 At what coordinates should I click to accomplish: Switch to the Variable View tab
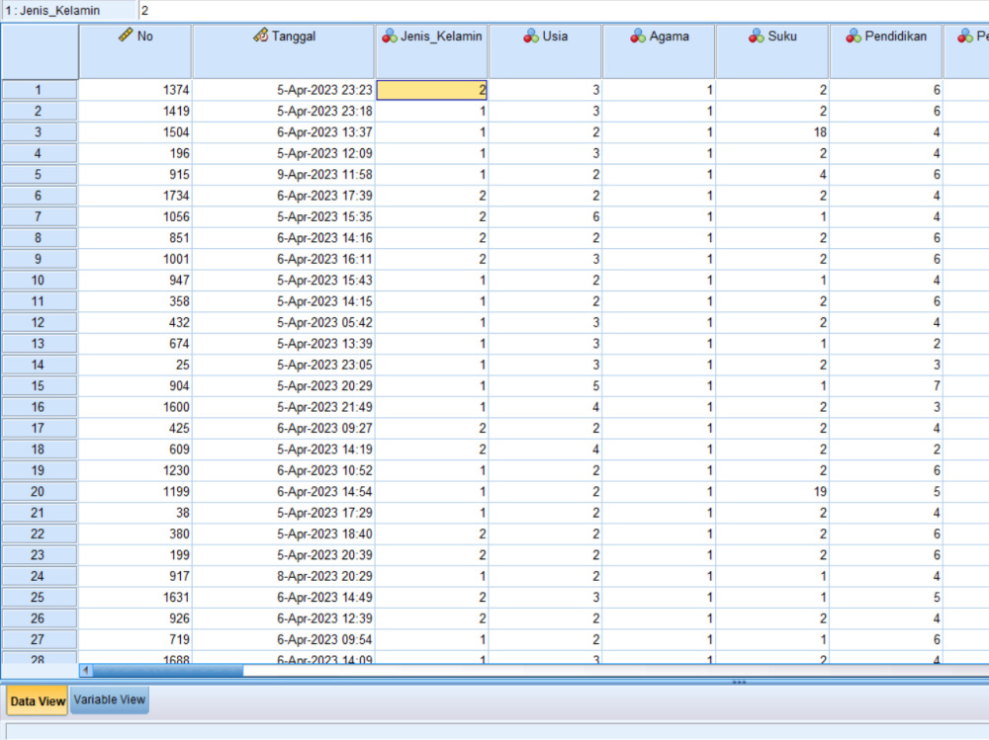click(110, 699)
